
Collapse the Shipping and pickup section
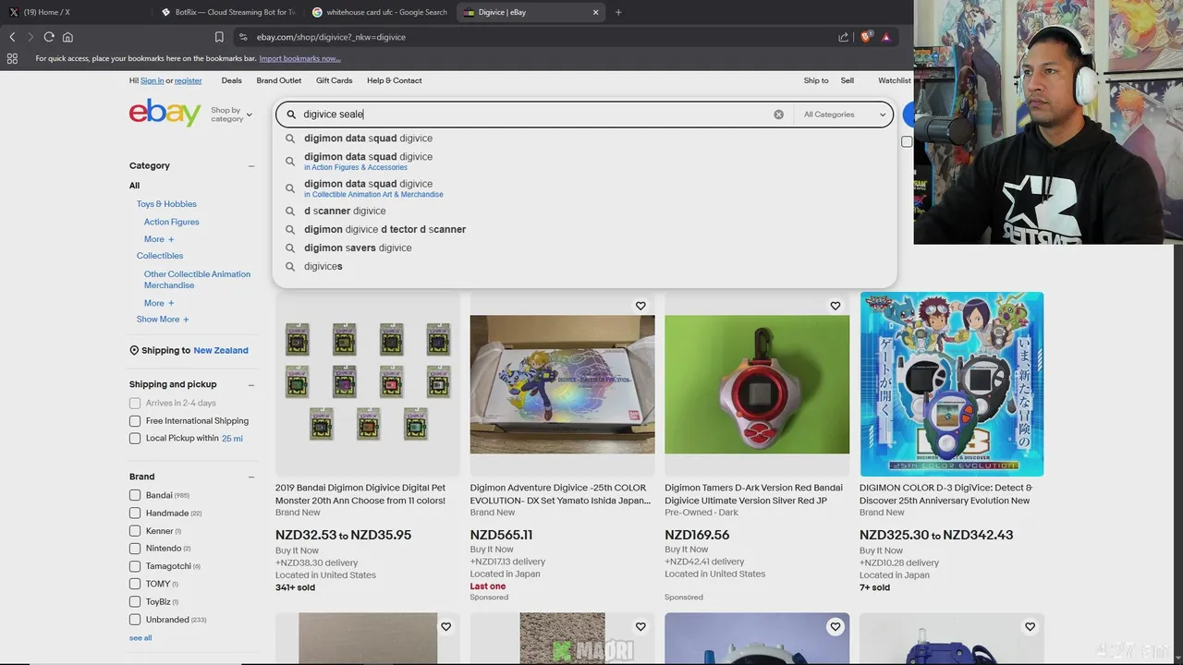250,384
